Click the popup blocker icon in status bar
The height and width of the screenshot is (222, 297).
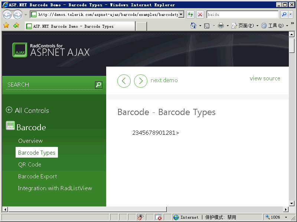[x=159, y=217]
